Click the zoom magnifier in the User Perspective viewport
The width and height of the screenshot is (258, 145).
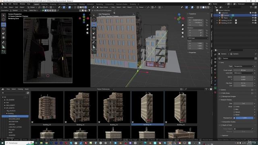click(183, 25)
